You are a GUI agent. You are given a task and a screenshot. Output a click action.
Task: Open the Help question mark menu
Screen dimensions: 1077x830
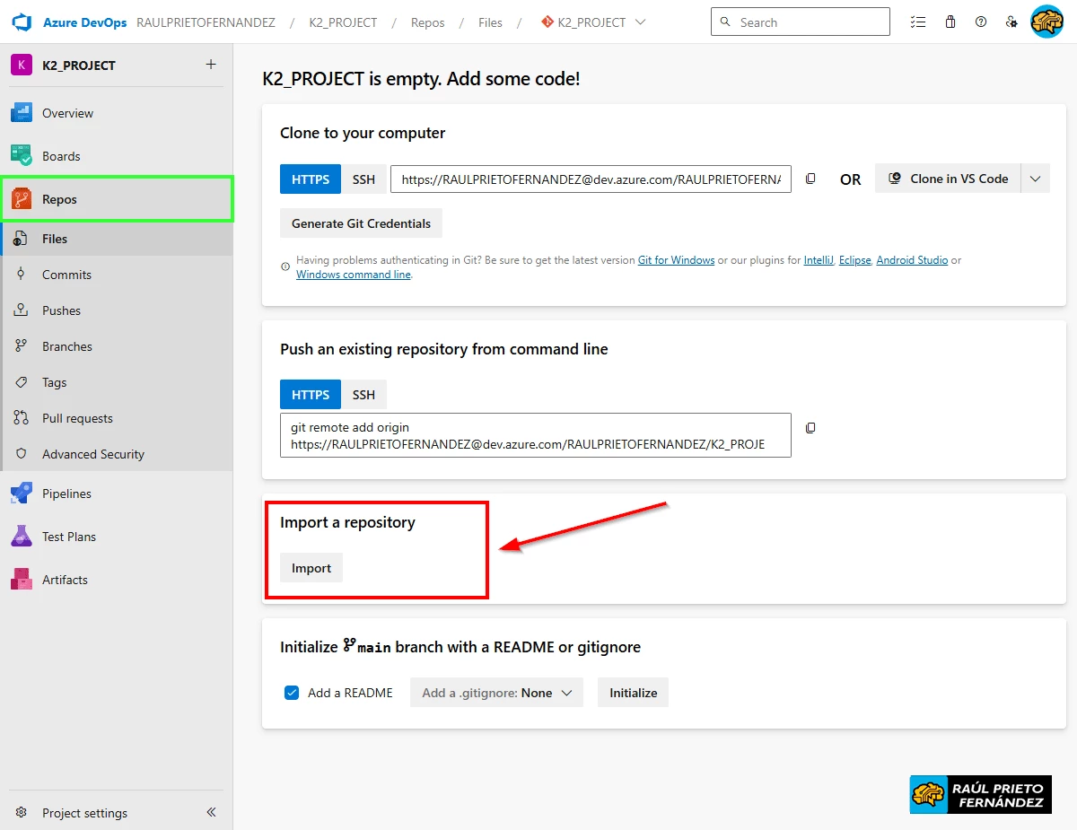(x=981, y=22)
